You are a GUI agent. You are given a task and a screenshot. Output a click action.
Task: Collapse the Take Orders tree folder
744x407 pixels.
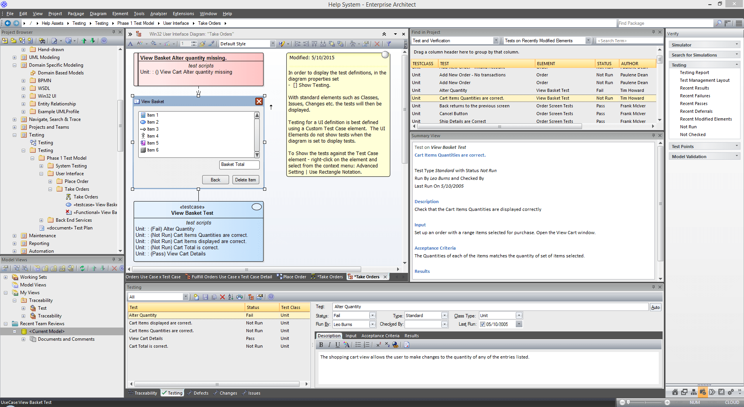50,189
